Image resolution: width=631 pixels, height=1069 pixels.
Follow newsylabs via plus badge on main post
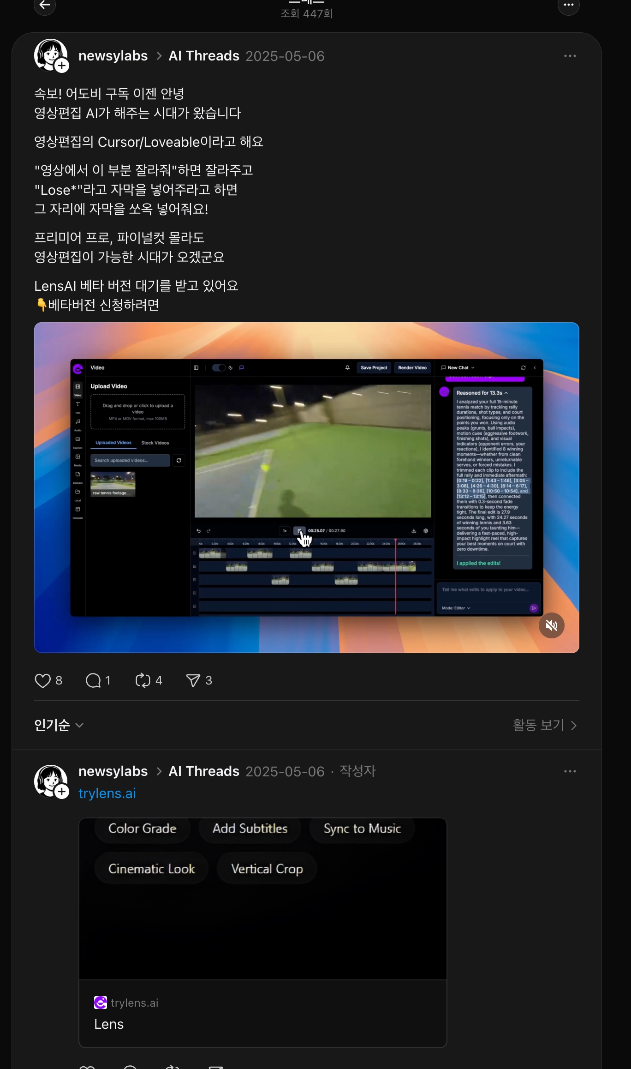pos(62,66)
